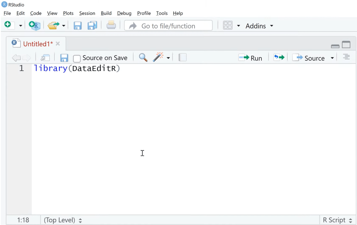This screenshot has width=357, height=225.
Task: Open the Addins menu
Action: (x=259, y=26)
